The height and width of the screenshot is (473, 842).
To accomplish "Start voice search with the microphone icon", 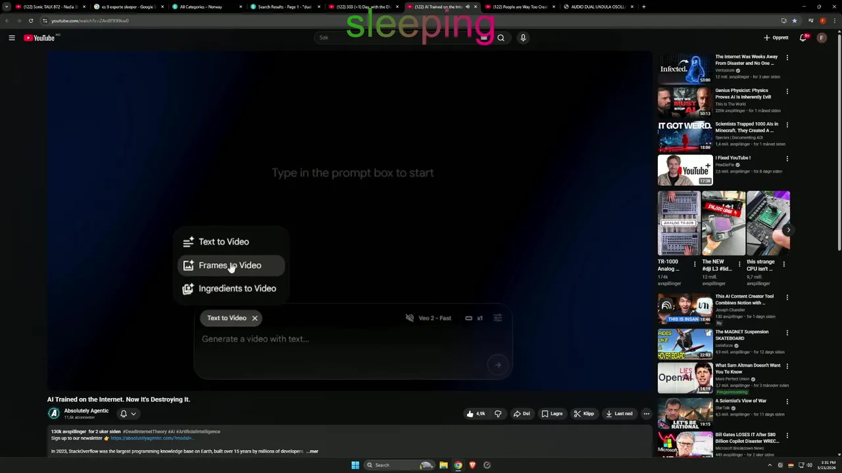I will 523,38.
